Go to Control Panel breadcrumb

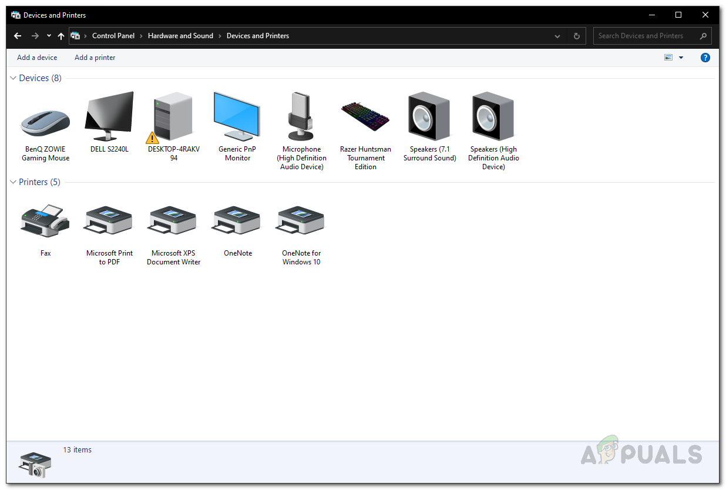[x=113, y=36]
